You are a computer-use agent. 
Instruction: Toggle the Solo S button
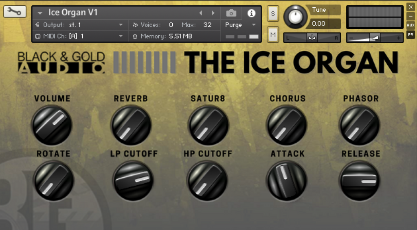[273, 13]
